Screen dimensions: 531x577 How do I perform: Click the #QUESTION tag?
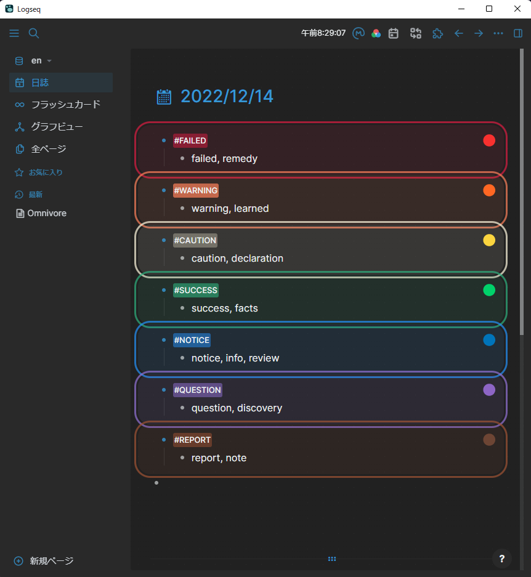(x=198, y=390)
